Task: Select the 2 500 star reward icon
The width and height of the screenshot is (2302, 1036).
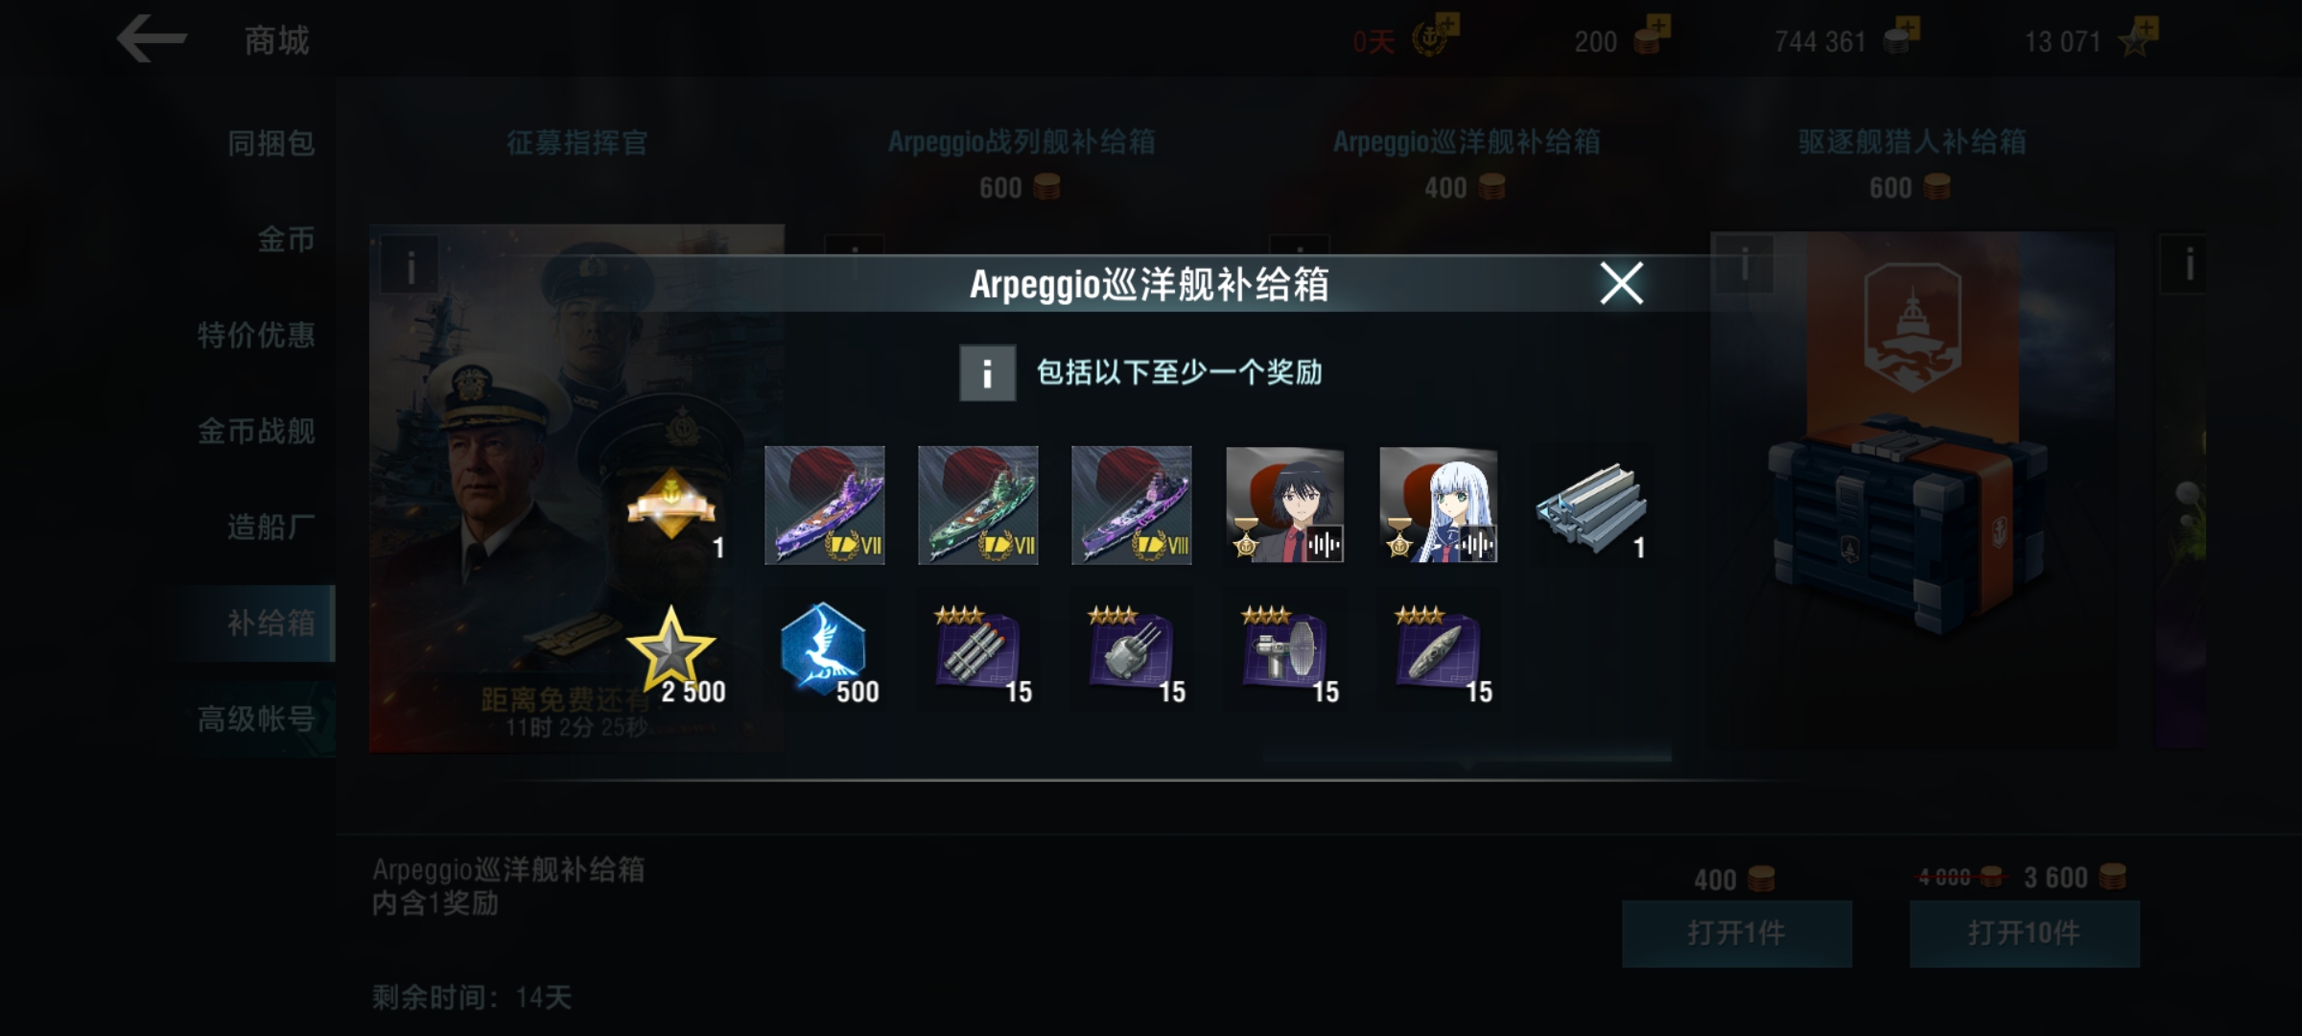Action: point(671,652)
